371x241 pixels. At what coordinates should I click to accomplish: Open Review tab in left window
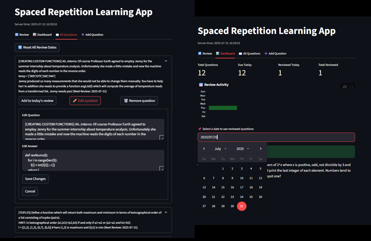[x=22, y=35]
